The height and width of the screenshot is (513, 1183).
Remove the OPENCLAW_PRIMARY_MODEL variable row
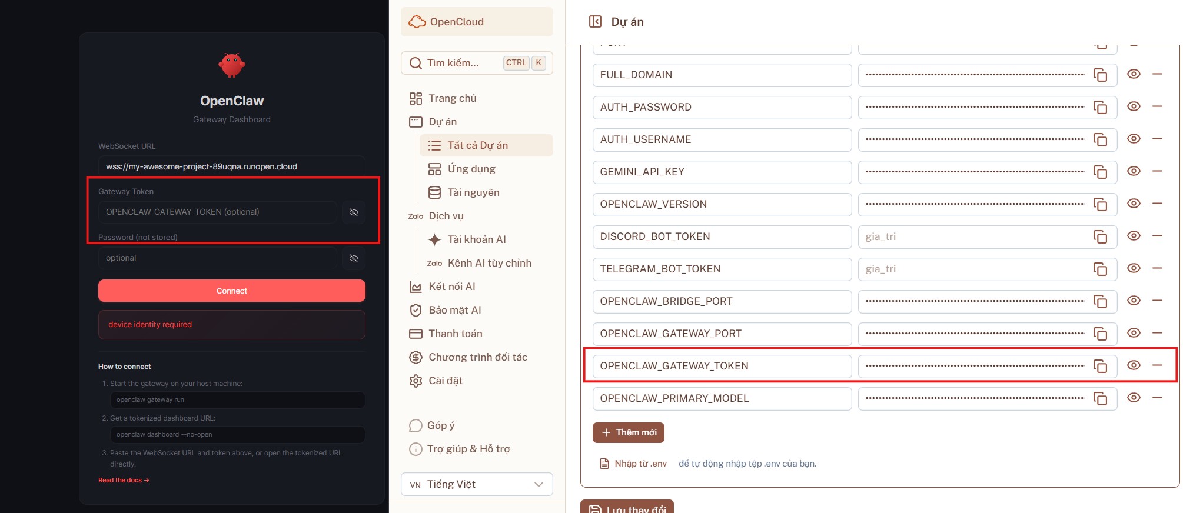click(1157, 398)
